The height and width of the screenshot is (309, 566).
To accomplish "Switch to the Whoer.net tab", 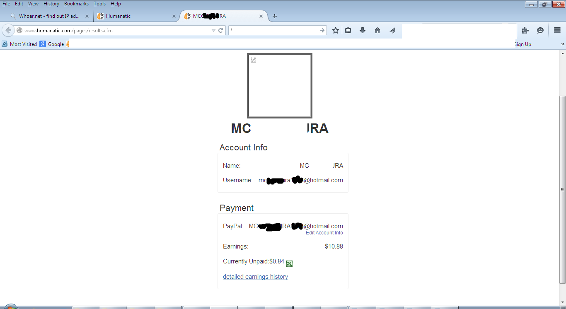I will coord(49,16).
